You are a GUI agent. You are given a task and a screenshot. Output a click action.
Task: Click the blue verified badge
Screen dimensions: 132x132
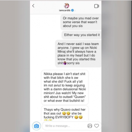(x=72, y=10)
